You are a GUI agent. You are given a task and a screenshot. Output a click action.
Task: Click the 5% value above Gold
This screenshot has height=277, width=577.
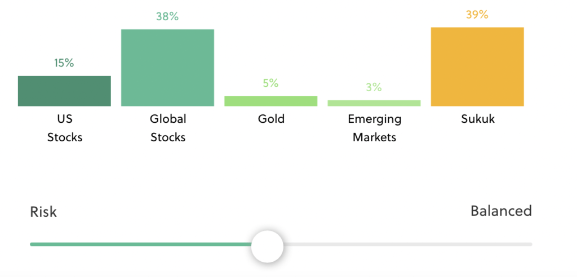pos(270,83)
